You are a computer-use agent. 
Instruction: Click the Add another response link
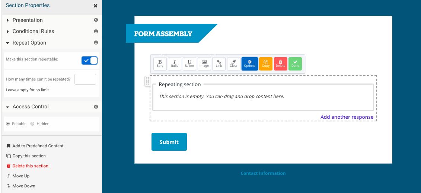pos(347,117)
